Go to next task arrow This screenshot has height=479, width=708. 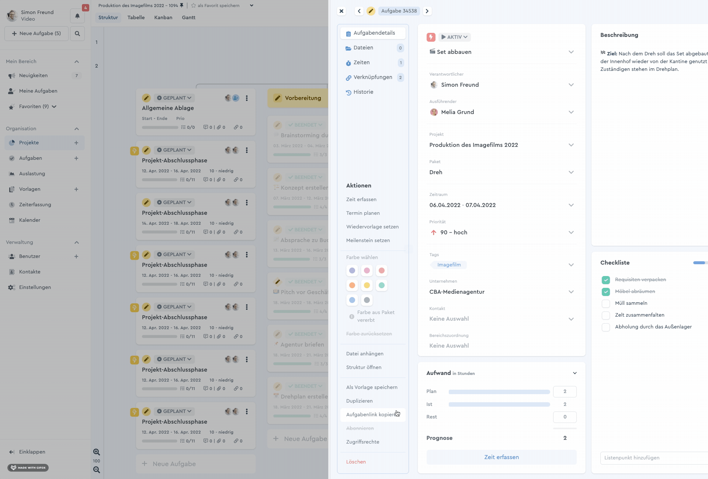[427, 11]
